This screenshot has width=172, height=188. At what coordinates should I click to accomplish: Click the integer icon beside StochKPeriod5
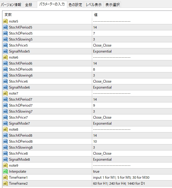tap(5, 27)
